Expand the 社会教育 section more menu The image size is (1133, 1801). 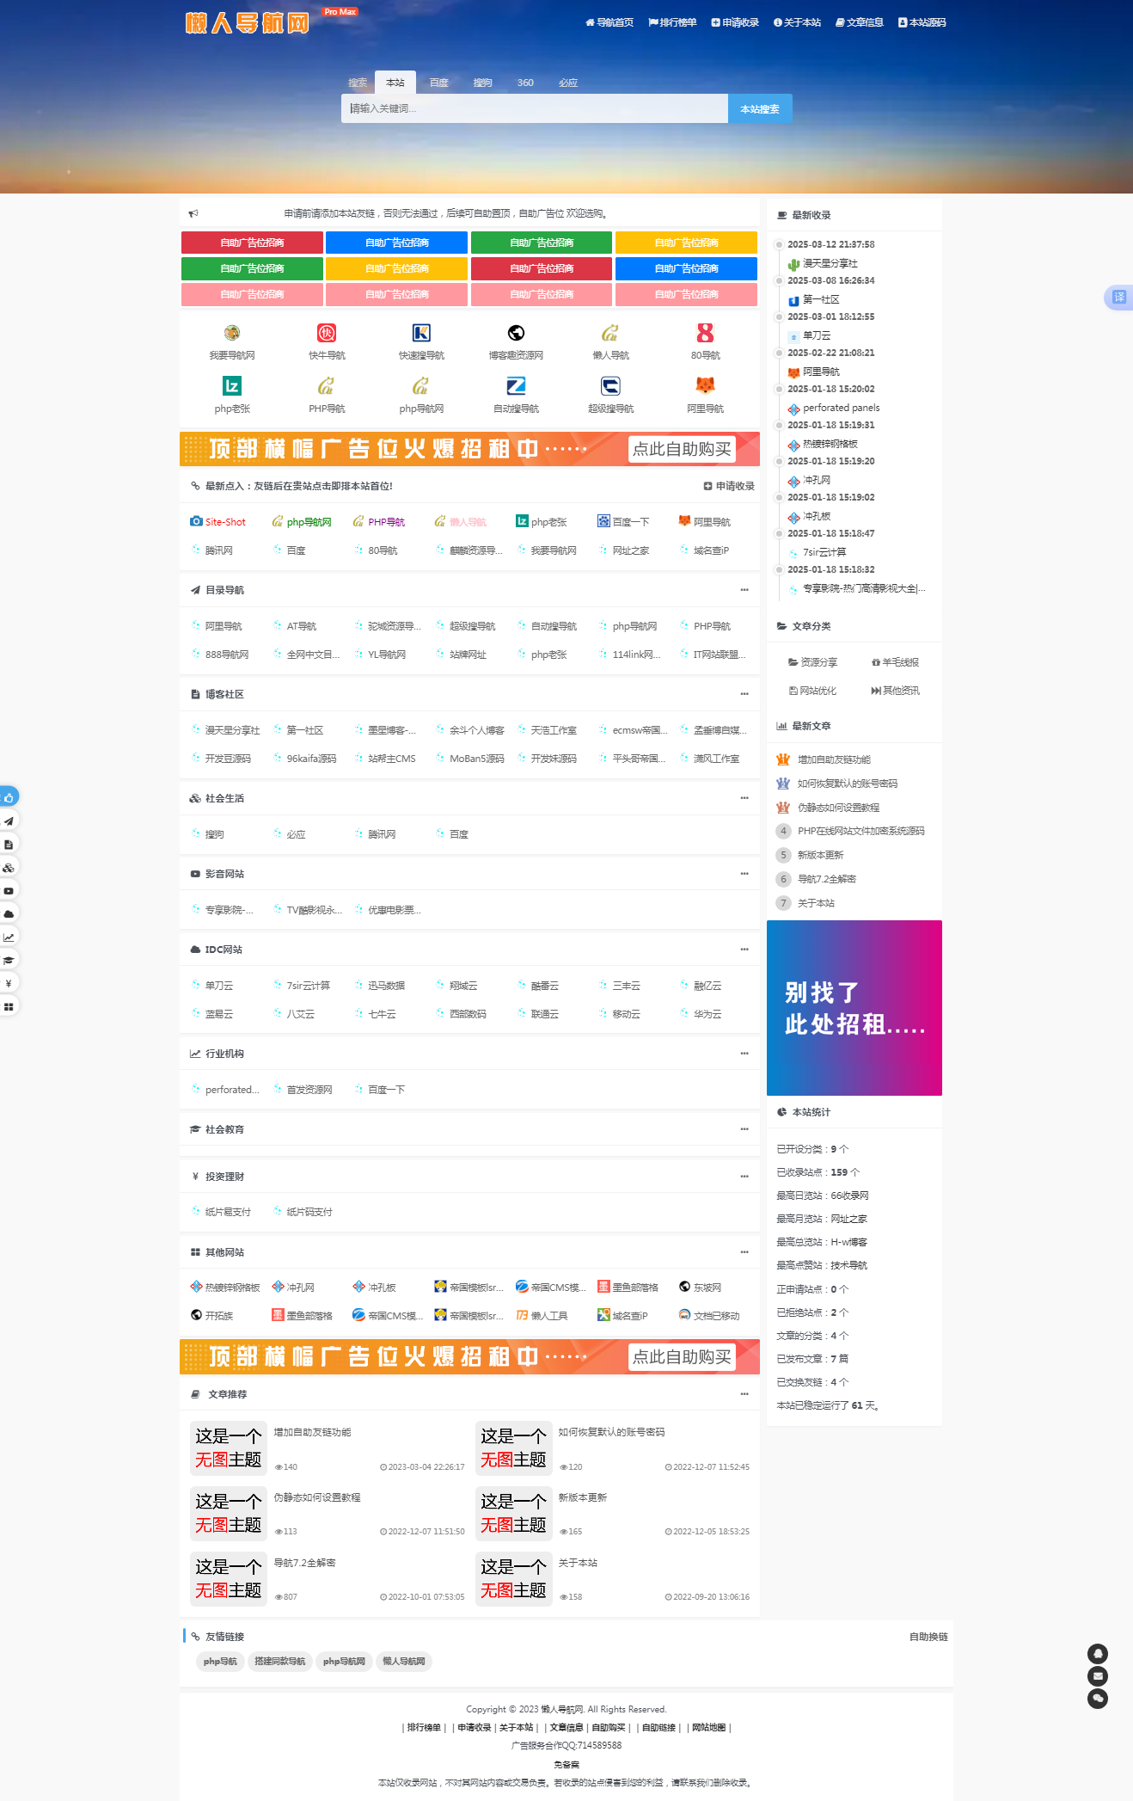[744, 1129]
